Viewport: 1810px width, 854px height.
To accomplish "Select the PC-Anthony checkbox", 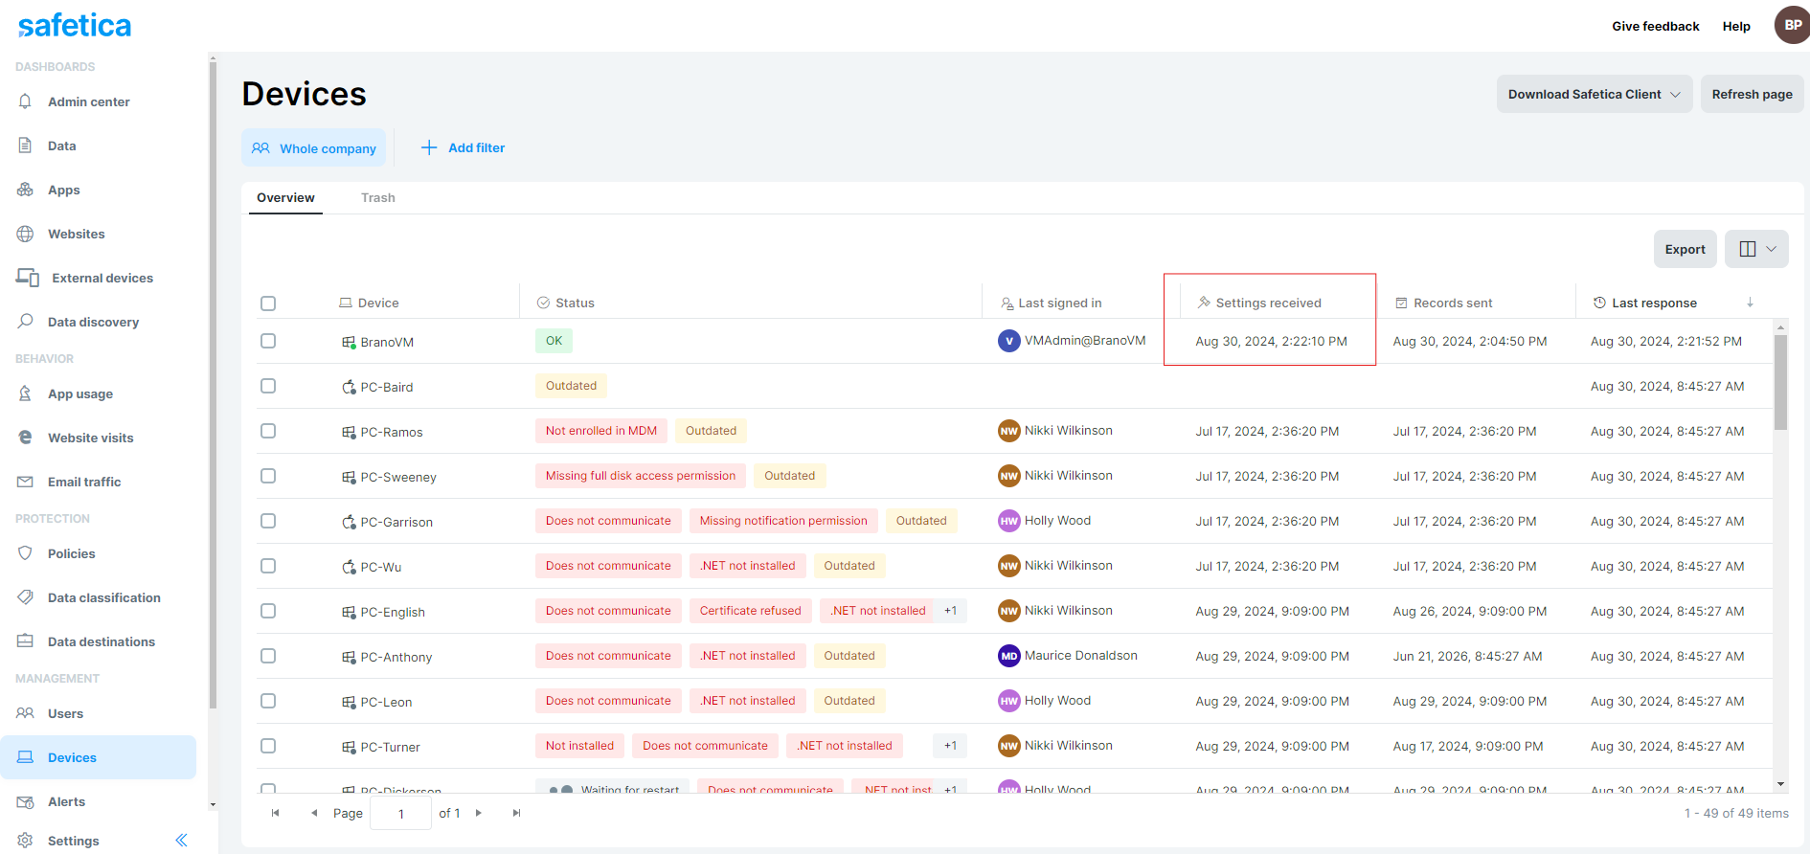I will coord(268,656).
